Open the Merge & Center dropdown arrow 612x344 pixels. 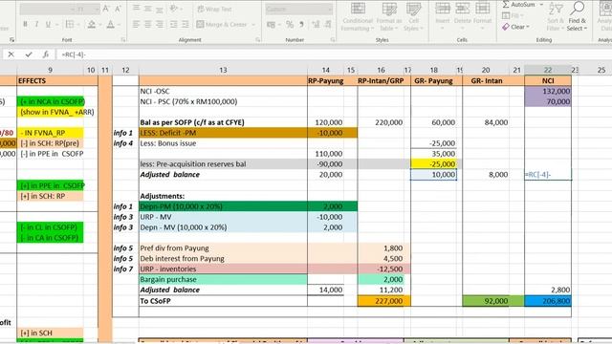[253, 25]
